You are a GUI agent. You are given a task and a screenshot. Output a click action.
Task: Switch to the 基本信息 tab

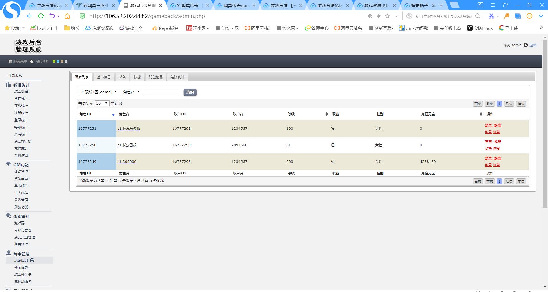point(104,77)
